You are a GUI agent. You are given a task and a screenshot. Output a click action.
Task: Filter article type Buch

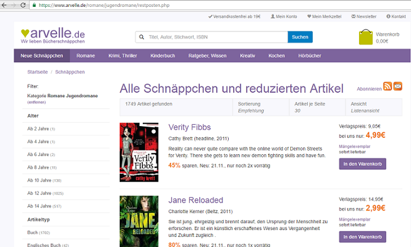pyautogui.click(x=39, y=233)
